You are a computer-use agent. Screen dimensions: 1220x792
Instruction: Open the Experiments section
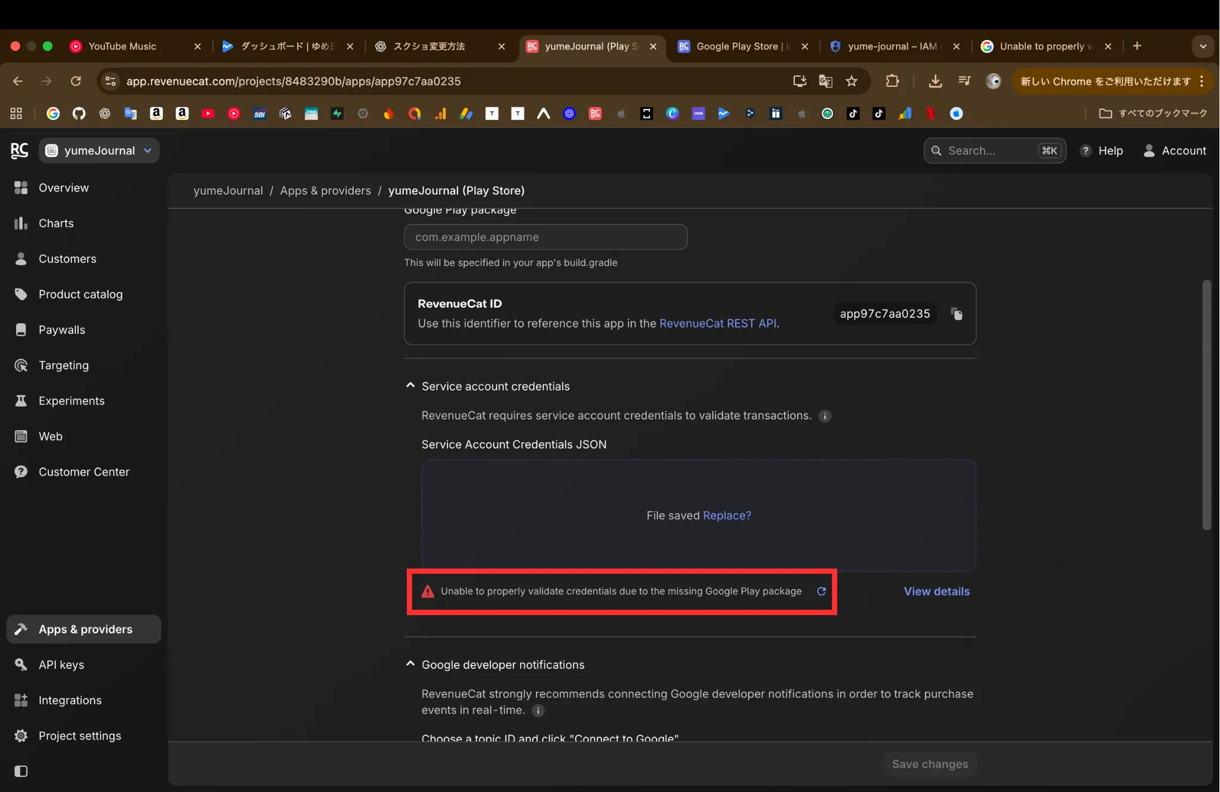point(71,401)
